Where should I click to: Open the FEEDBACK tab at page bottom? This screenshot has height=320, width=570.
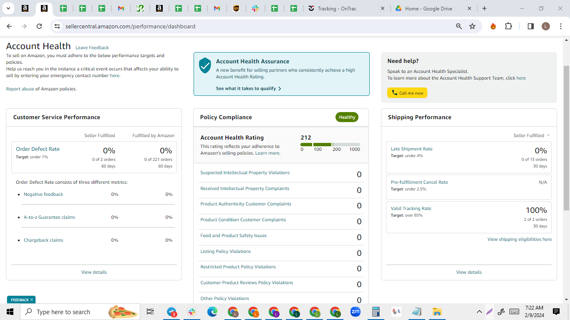click(20, 300)
